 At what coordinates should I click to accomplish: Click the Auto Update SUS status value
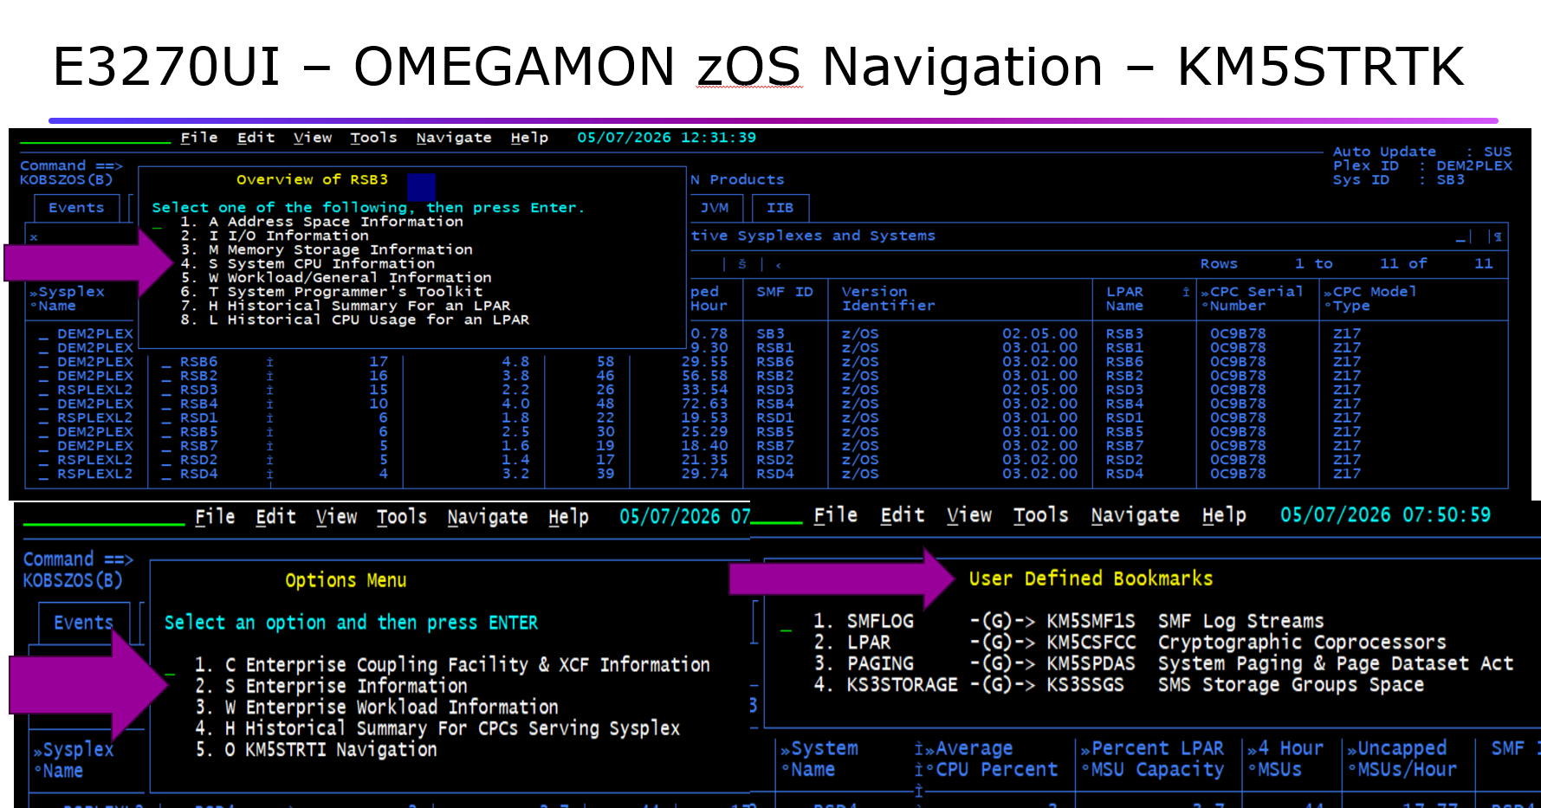tap(1498, 152)
